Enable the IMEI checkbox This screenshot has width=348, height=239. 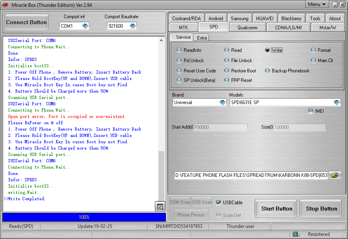[310, 111]
